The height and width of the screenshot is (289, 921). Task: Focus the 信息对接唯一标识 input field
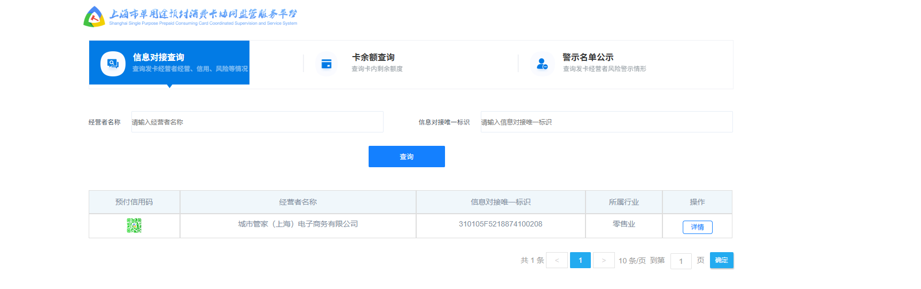point(606,122)
